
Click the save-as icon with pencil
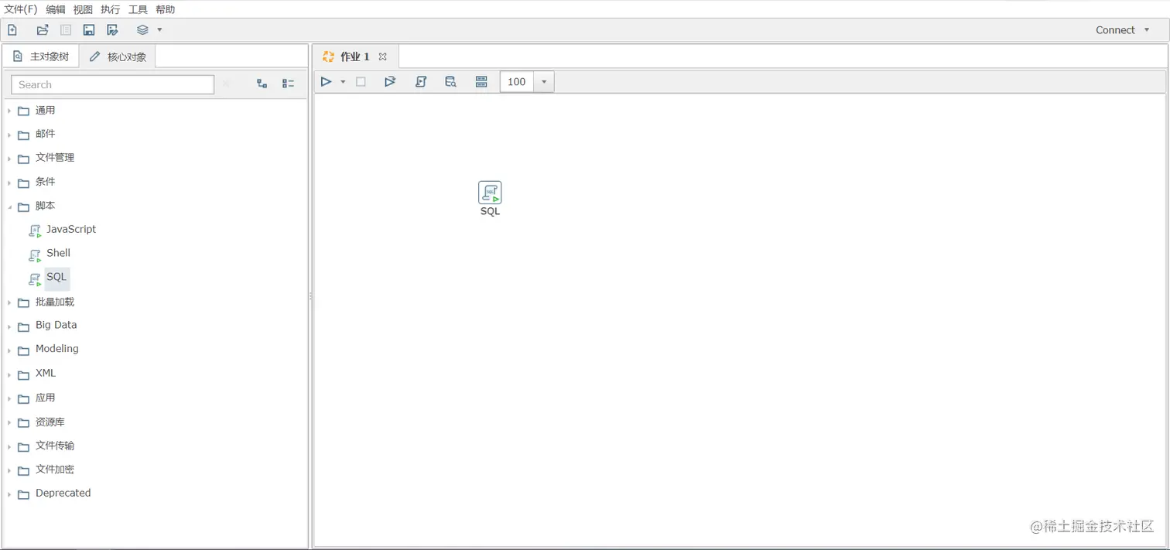113,30
